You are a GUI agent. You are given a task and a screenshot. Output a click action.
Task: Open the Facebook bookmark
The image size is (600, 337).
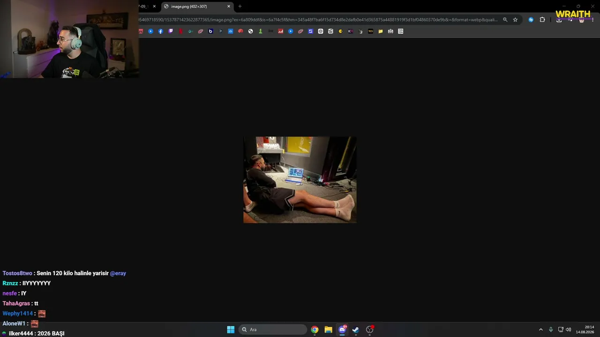click(161, 31)
